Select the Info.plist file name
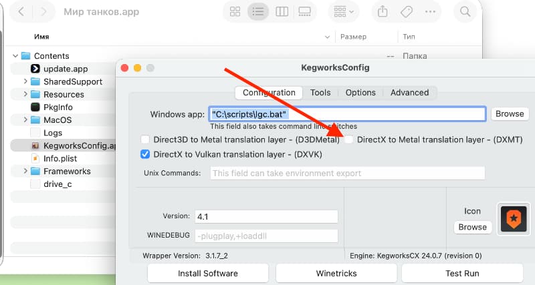535x285 pixels. point(60,158)
